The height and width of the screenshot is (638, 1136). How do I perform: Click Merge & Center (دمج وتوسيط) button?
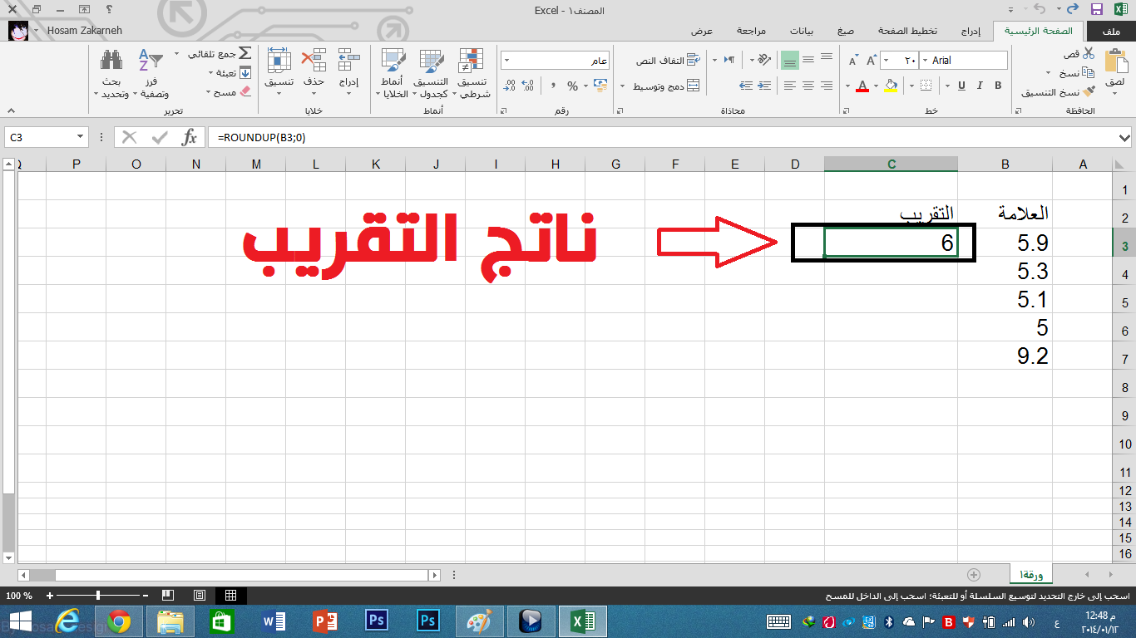tap(666, 86)
